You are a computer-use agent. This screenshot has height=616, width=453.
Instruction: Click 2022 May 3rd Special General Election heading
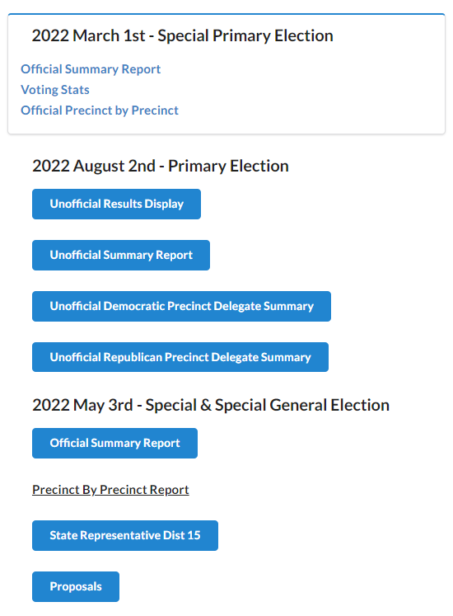coord(211,405)
